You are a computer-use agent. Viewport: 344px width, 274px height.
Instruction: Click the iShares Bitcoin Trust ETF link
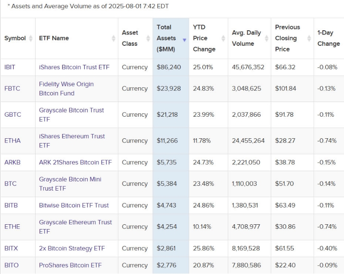pyautogui.click(x=74, y=67)
